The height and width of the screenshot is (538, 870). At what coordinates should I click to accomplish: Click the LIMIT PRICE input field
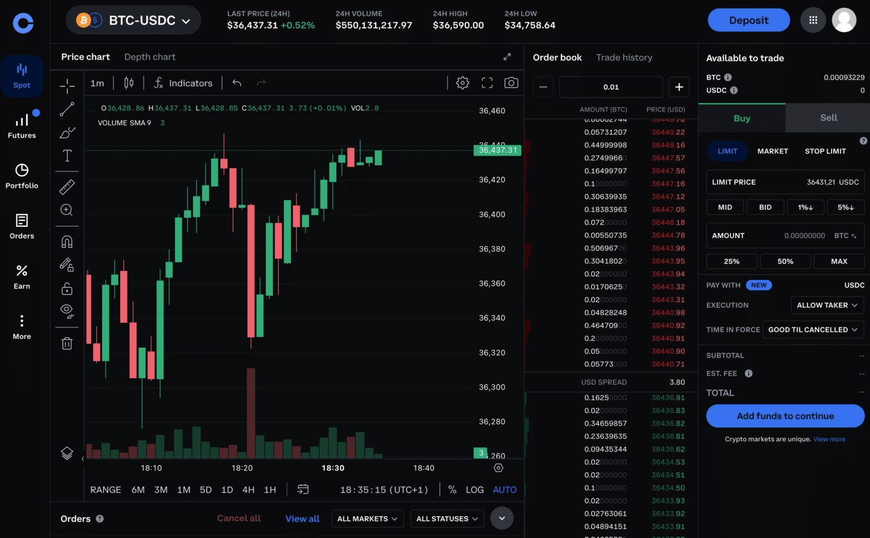785,182
